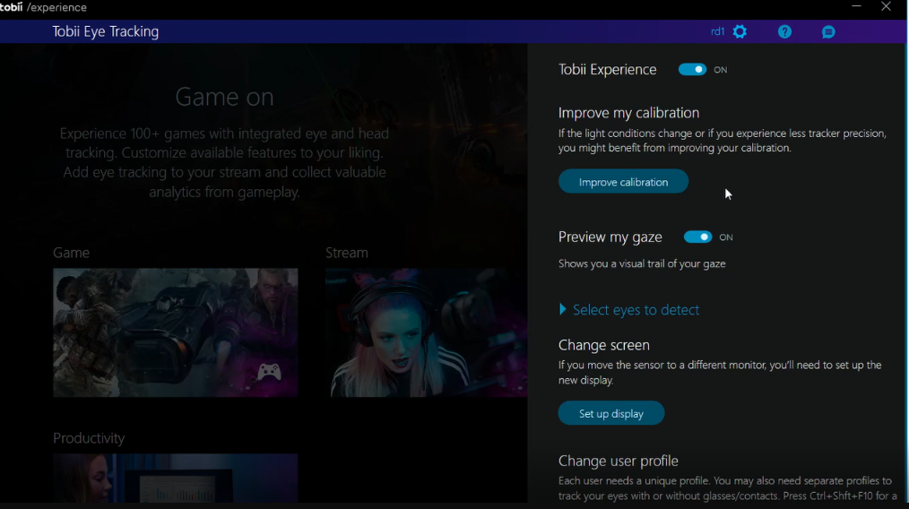The image size is (909, 509).
Task: Click the Improve my calibration heading
Action: click(628, 113)
